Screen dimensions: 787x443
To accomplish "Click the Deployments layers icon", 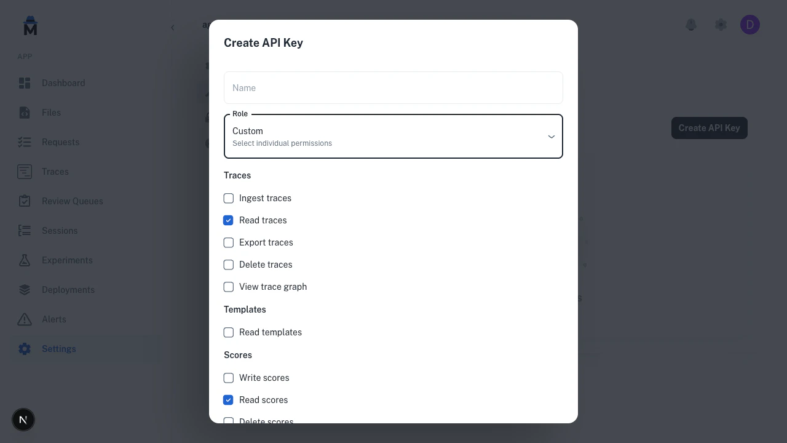I will 25,290.
